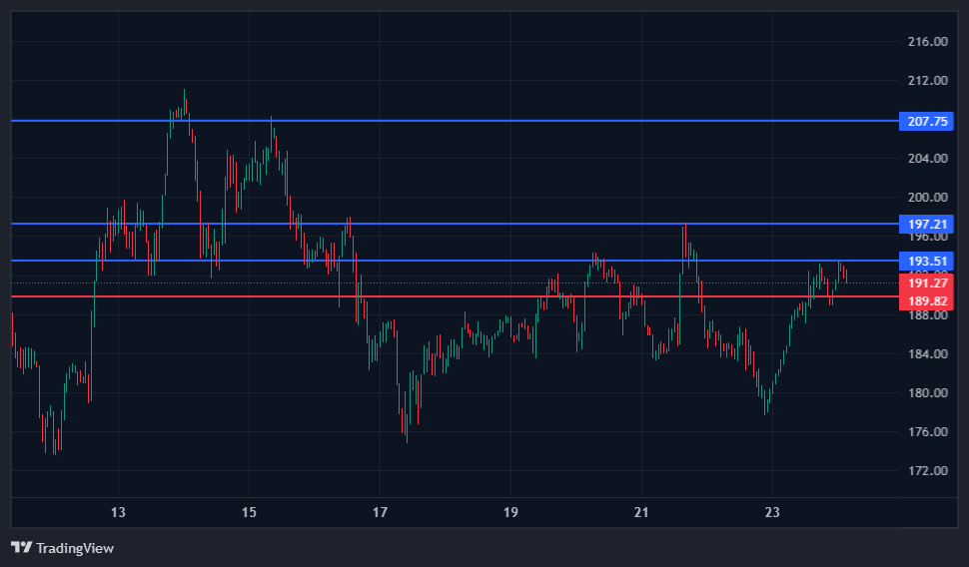Click the highest candle peak above 207.75 line
The width and height of the screenshot is (969, 567).
click(184, 92)
